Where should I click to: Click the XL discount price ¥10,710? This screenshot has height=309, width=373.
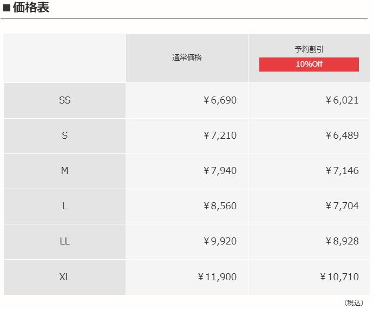(x=339, y=277)
